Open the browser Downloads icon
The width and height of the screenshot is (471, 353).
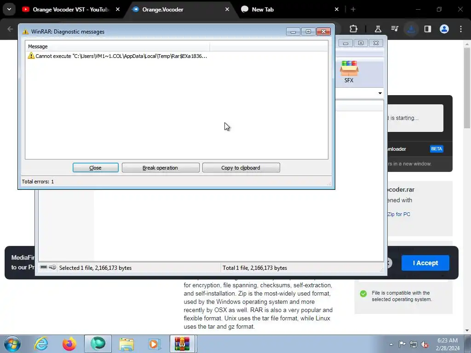coord(411,29)
